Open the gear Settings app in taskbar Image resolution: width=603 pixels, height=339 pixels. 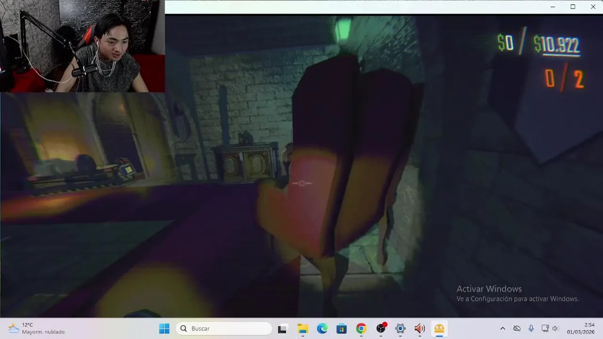tap(400, 329)
